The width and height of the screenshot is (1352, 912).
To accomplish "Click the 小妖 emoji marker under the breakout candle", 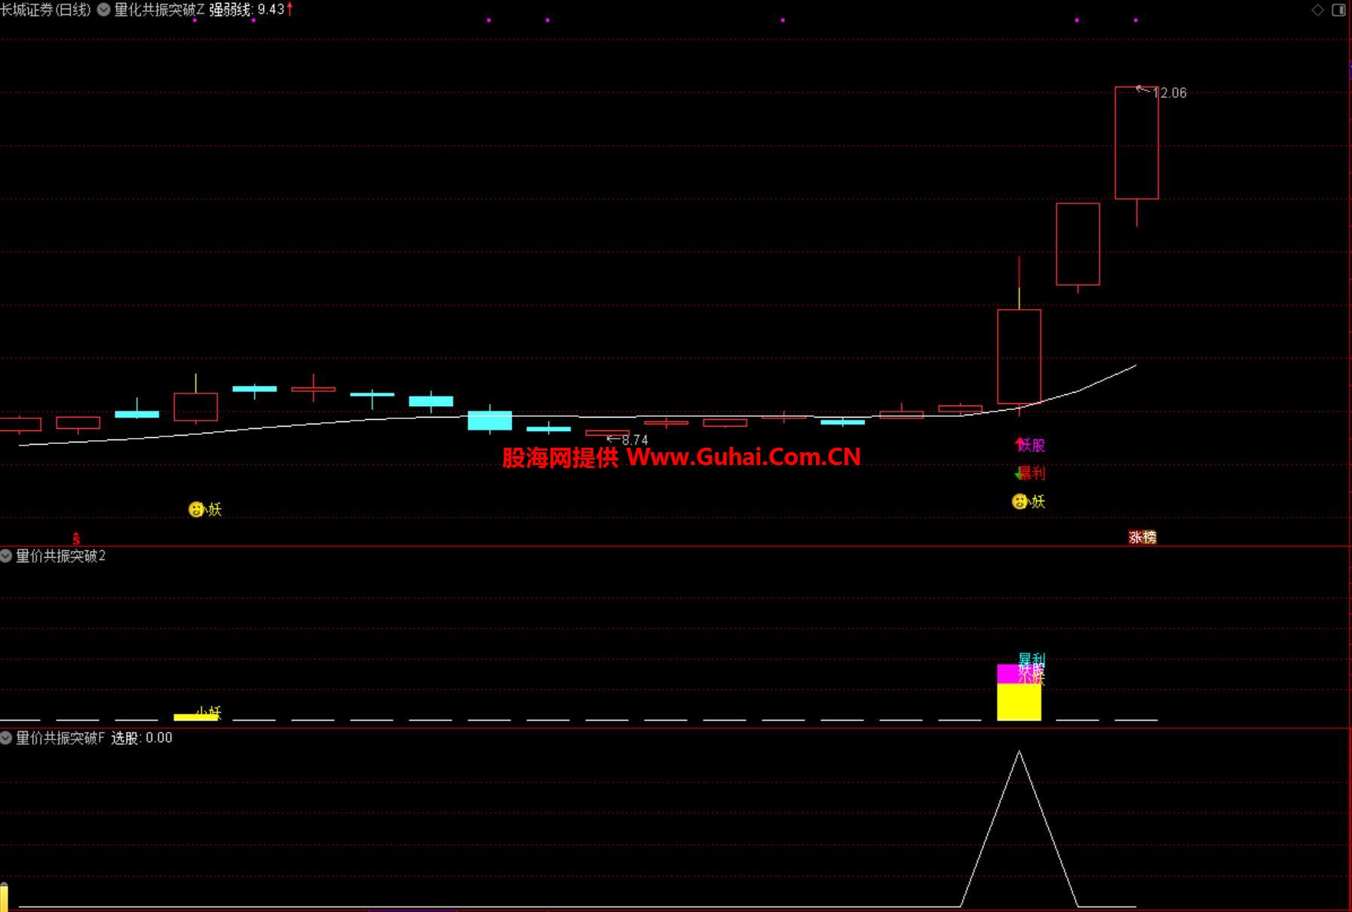I will click(x=1019, y=501).
